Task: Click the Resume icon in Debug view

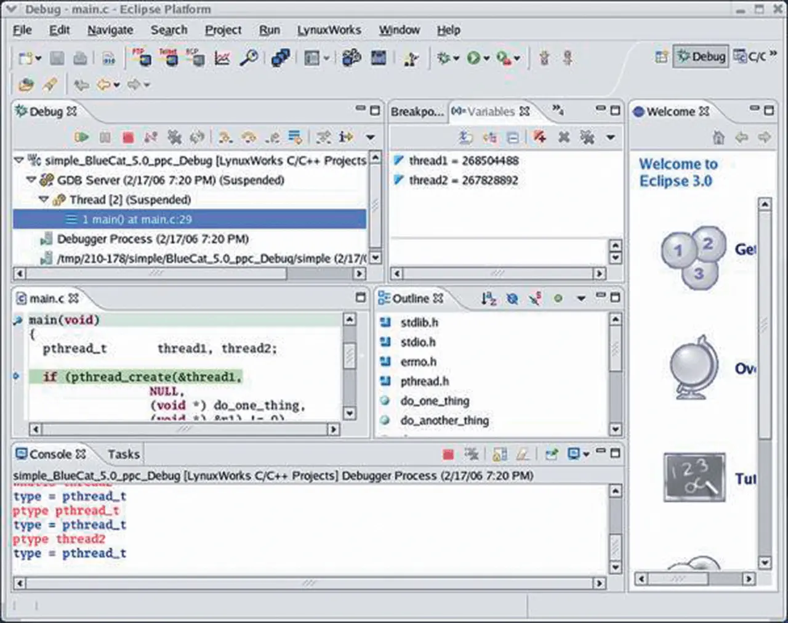Action: point(81,137)
